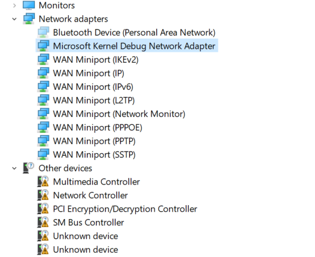The height and width of the screenshot is (257, 315).
Task: Click the Monitors category monitor icon
Action: 29,5
